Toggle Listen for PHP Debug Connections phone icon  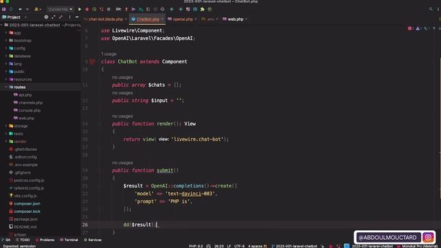pos(101,9)
